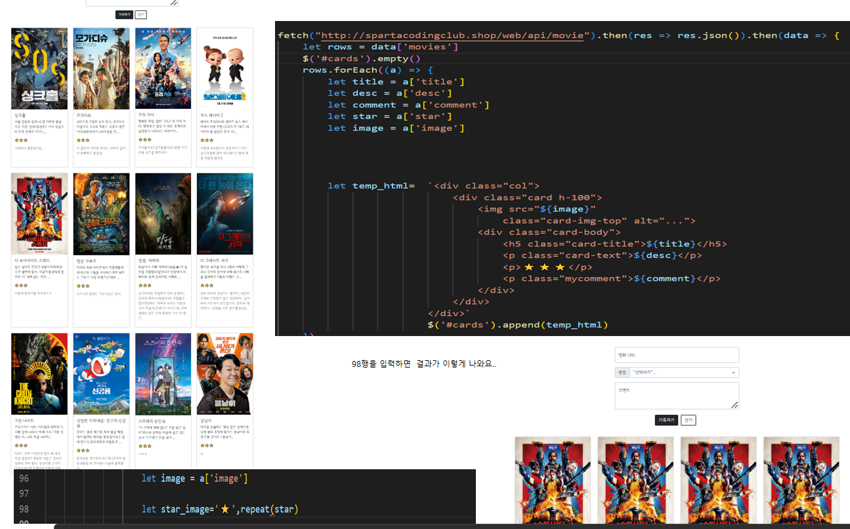Click the 닫기 button under the 코멘트 box
This screenshot has height=529, width=850.
(689, 420)
